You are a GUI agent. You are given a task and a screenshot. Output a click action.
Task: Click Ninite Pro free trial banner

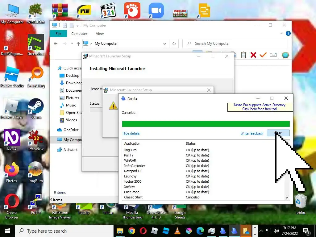(260, 107)
